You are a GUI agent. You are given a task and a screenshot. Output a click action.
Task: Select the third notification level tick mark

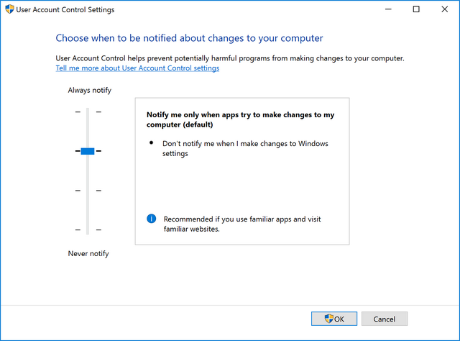[x=88, y=191]
